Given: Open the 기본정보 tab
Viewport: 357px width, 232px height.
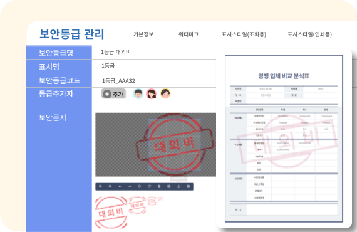Looking at the screenshot, I should pos(143,34).
